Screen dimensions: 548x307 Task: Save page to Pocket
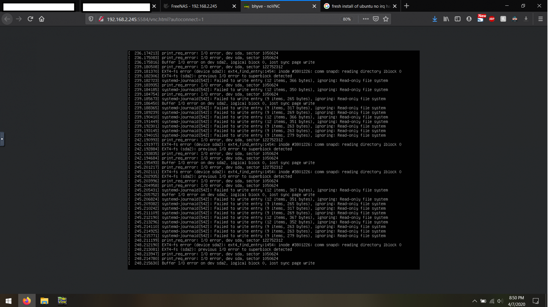pyautogui.click(x=376, y=19)
